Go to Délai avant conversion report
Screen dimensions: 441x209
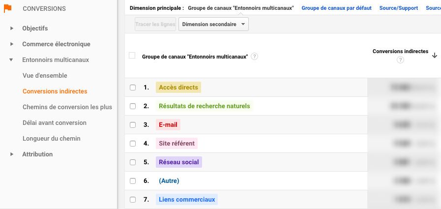[54, 123]
